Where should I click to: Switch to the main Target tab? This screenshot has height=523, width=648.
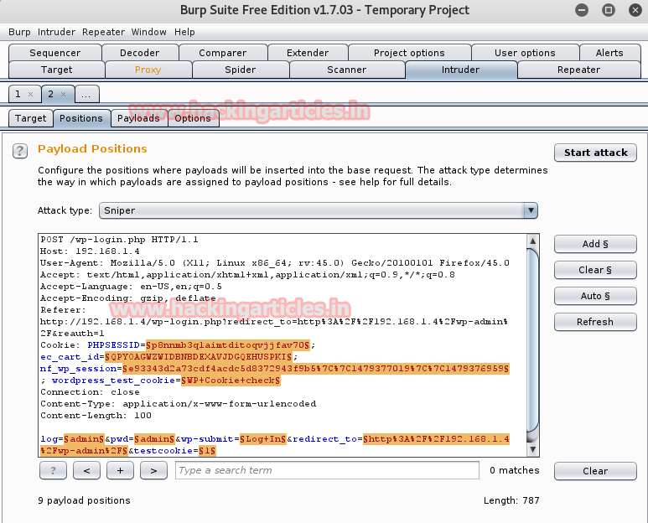coord(57,70)
